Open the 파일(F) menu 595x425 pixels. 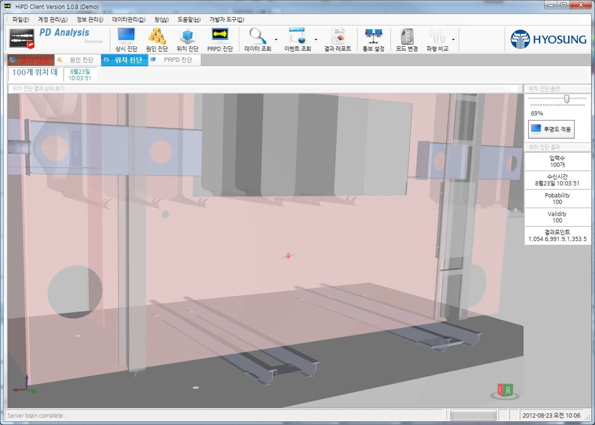[20, 19]
